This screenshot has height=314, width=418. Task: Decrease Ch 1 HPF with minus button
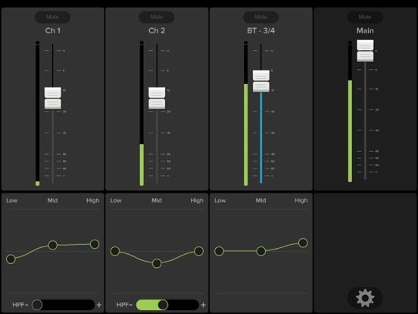(x=27, y=305)
